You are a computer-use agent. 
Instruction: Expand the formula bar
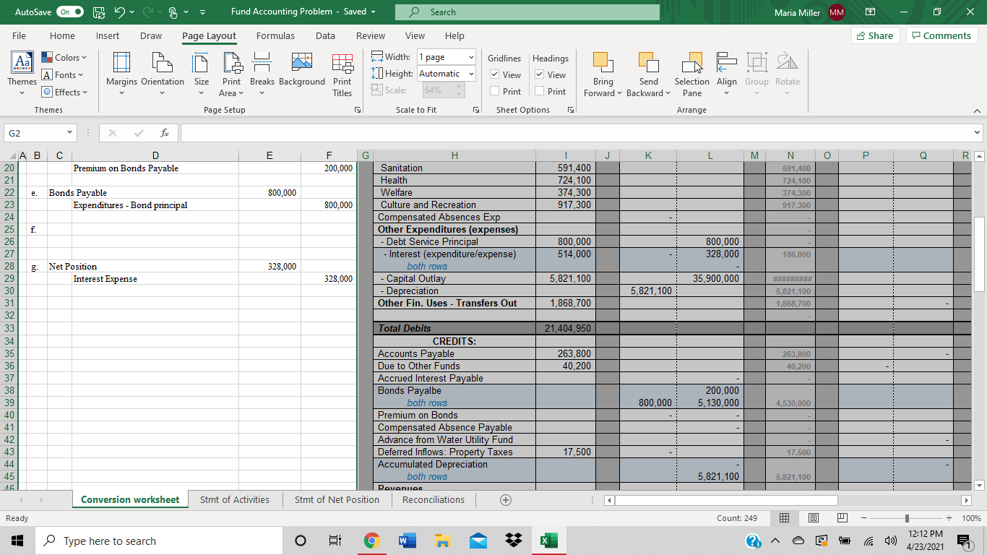978,133
